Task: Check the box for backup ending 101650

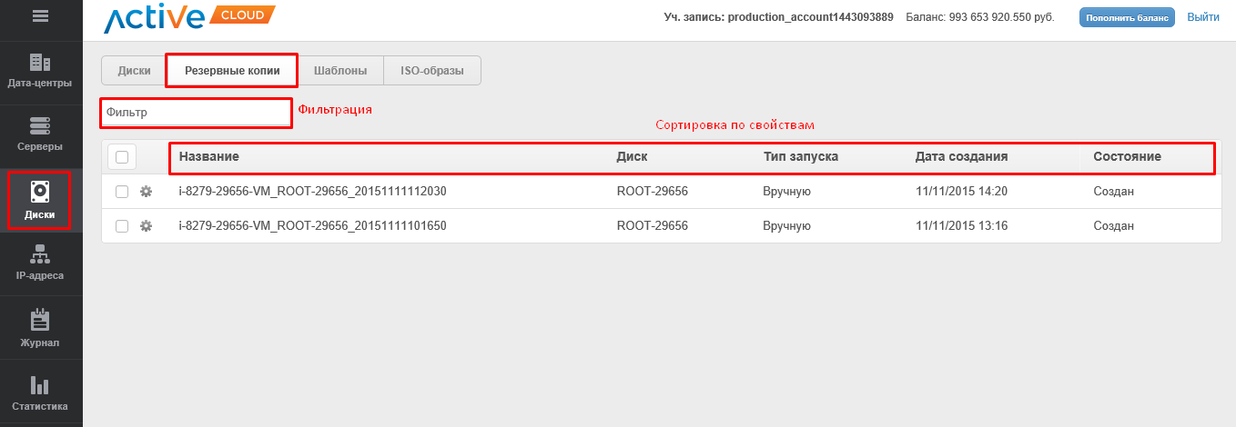Action: (122, 226)
